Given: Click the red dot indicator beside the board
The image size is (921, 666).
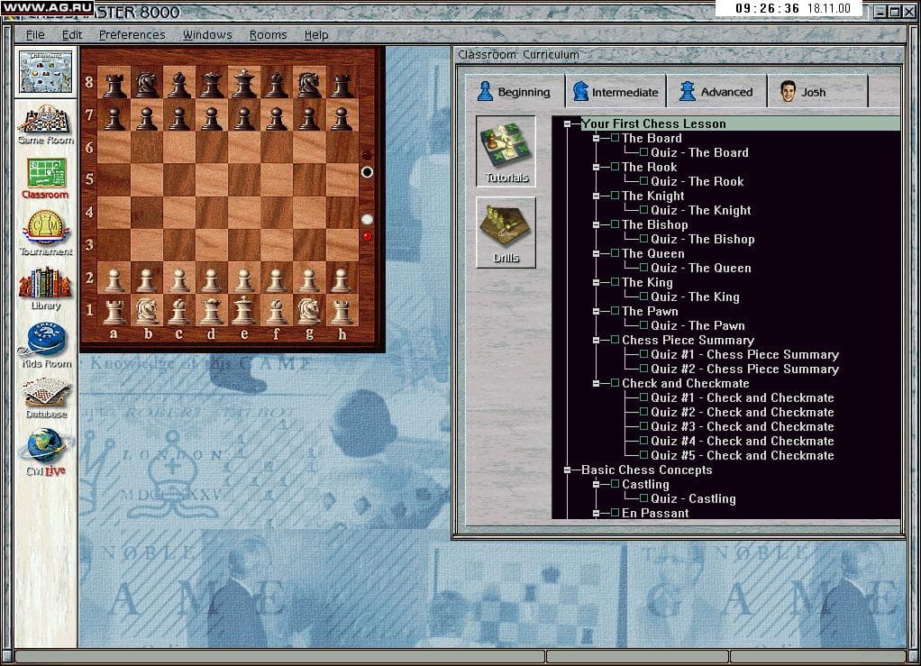Looking at the screenshot, I should point(367,237).
